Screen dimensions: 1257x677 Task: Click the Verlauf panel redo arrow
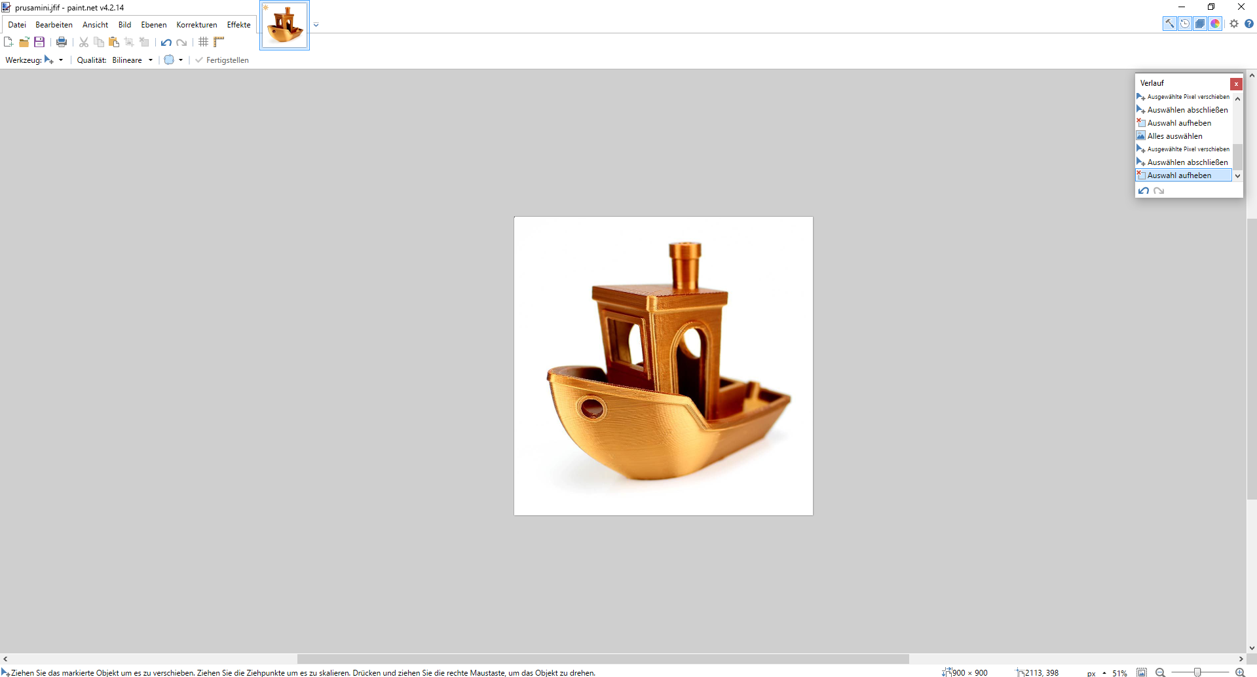pos(1159,191)
